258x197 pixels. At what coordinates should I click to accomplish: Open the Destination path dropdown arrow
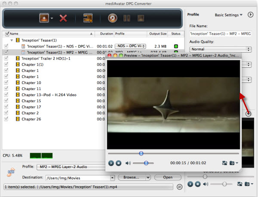click(112, 178)
